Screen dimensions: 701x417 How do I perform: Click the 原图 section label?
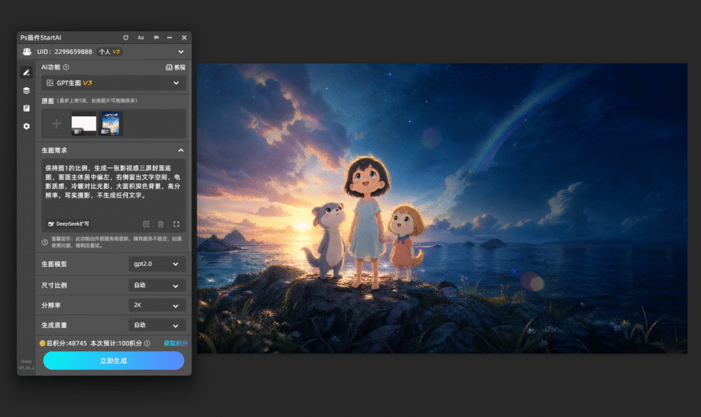(47, 101)
